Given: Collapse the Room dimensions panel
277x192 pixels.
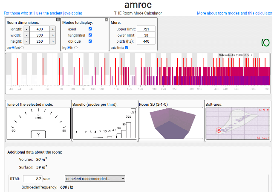Looking at the screenshot, I should (58, 20).
